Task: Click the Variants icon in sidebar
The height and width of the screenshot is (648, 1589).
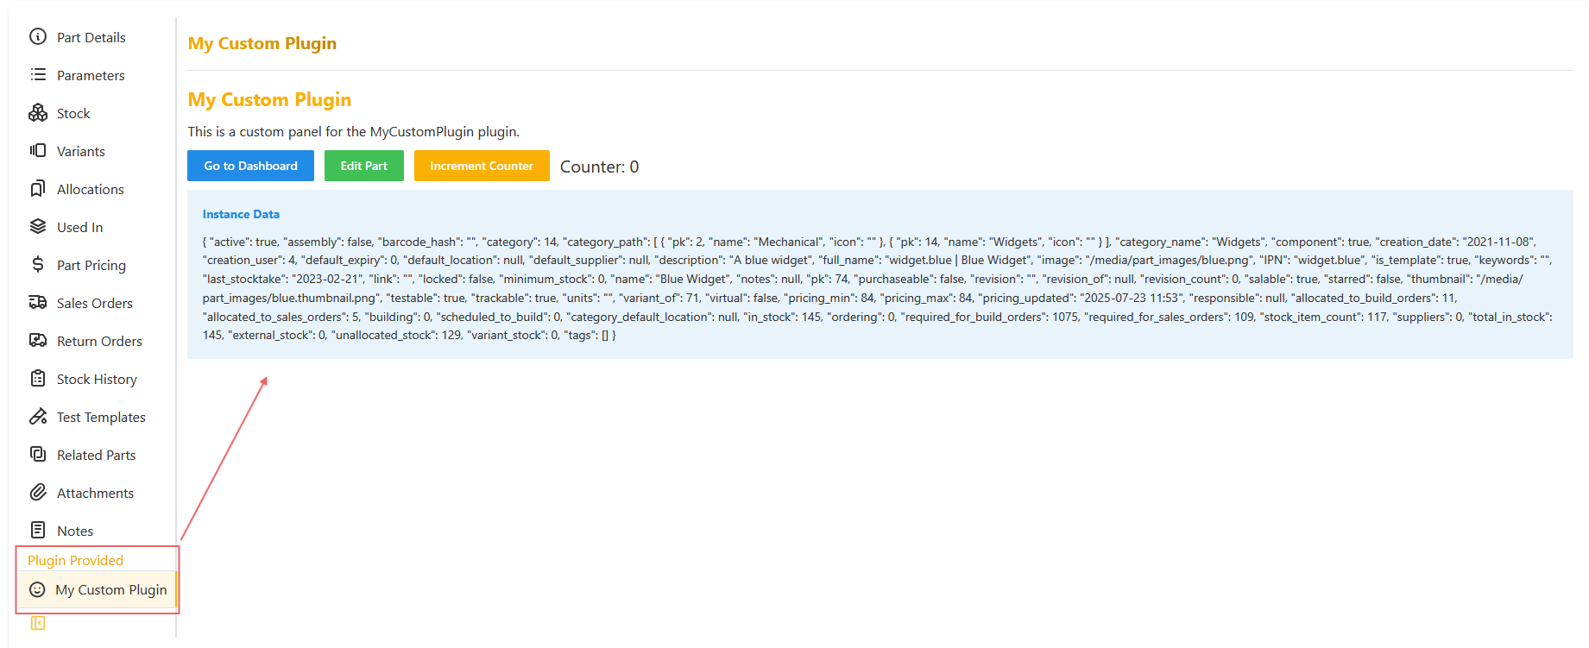Action: (38, 151)
